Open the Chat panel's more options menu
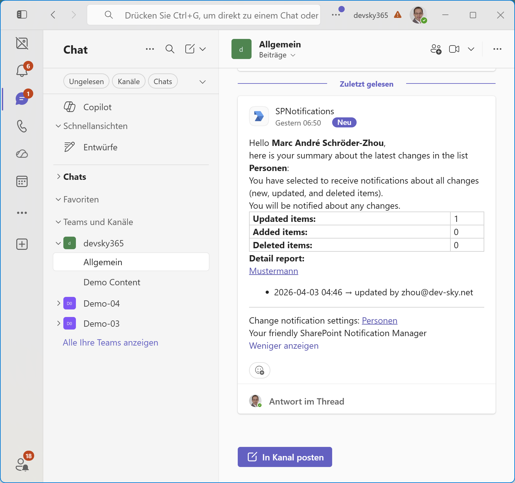Screen dimensions: 515x483 (150, 49)
